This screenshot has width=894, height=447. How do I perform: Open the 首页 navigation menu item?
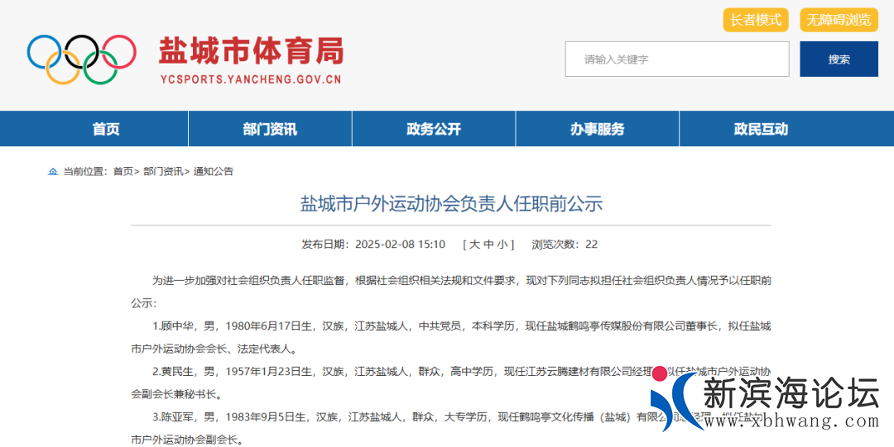[106, 129]
